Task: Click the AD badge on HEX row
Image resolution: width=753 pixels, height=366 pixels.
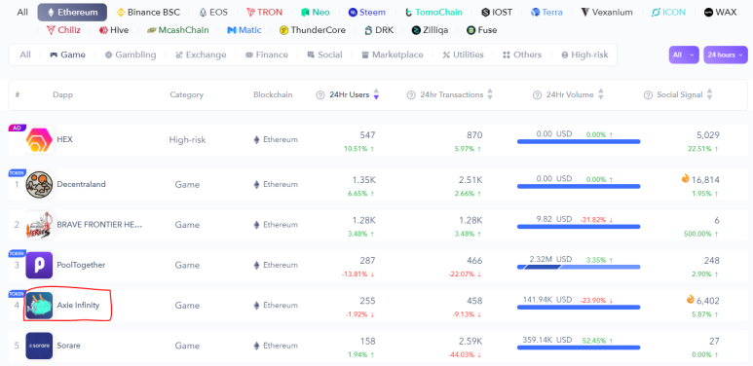Action: 18,128
